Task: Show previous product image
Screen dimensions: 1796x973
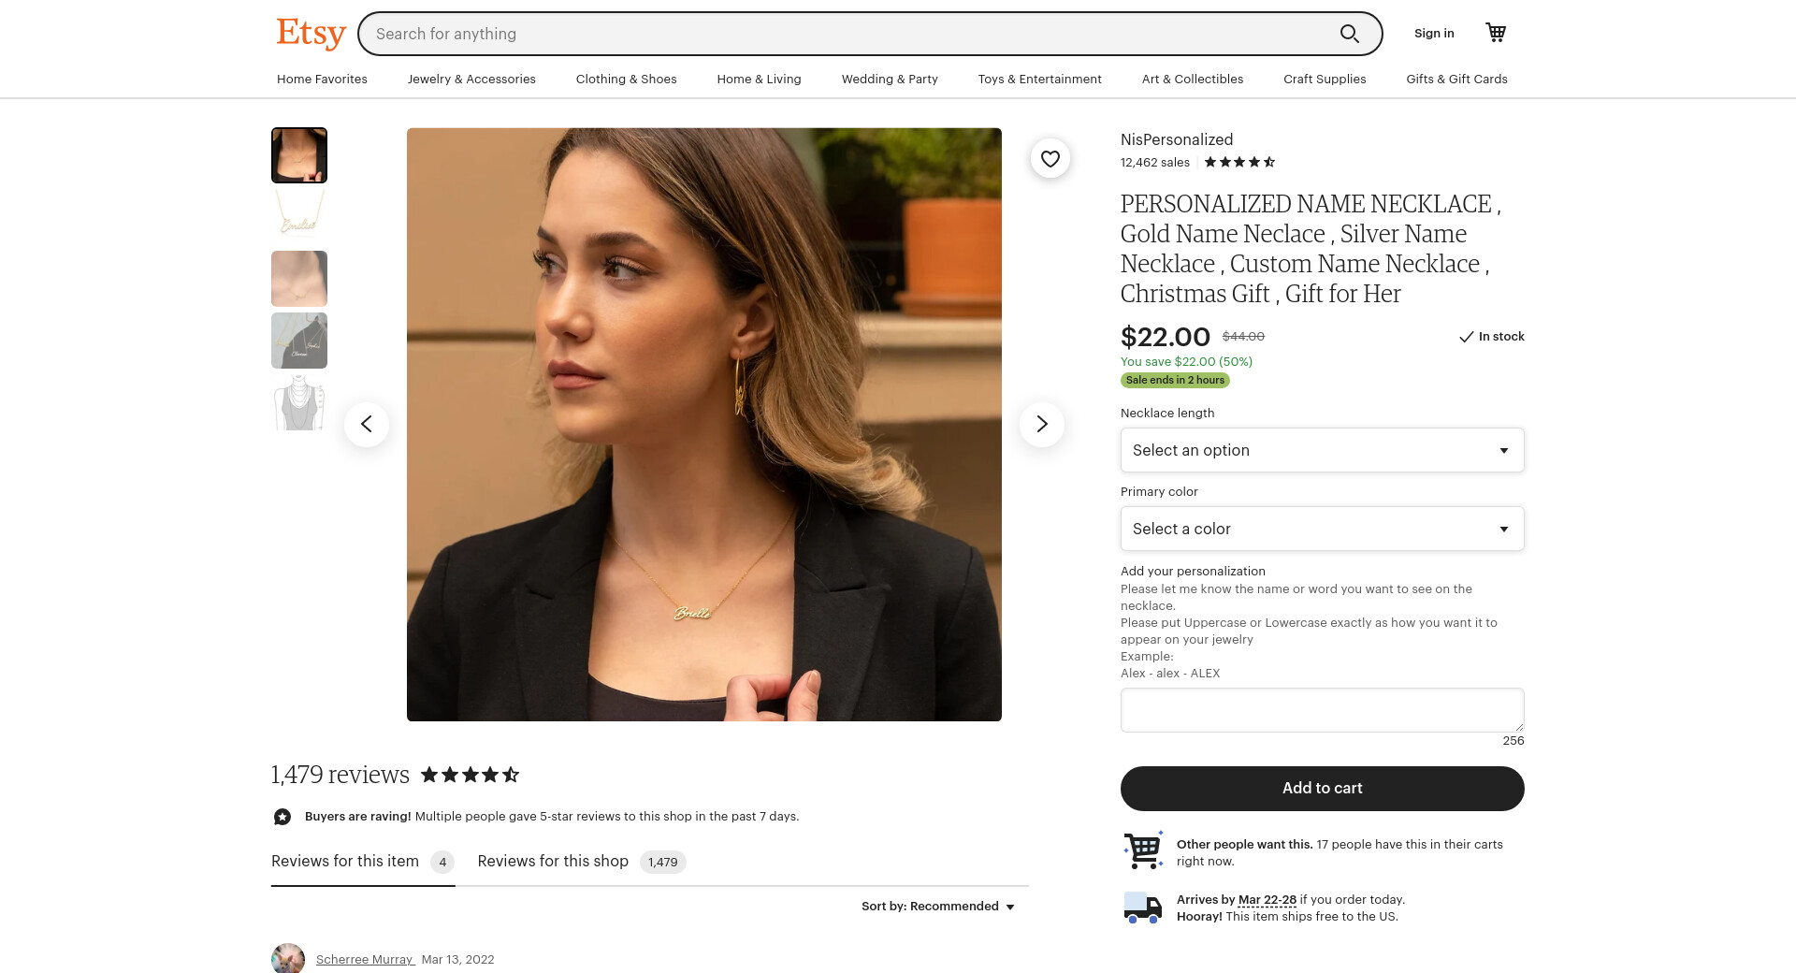Action: point(367,424)
